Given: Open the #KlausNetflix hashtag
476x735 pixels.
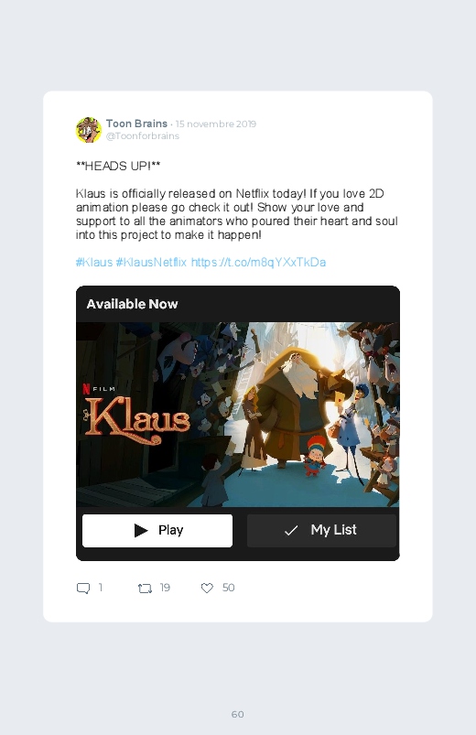Looking at the screenshot, I should pos(151,262).
